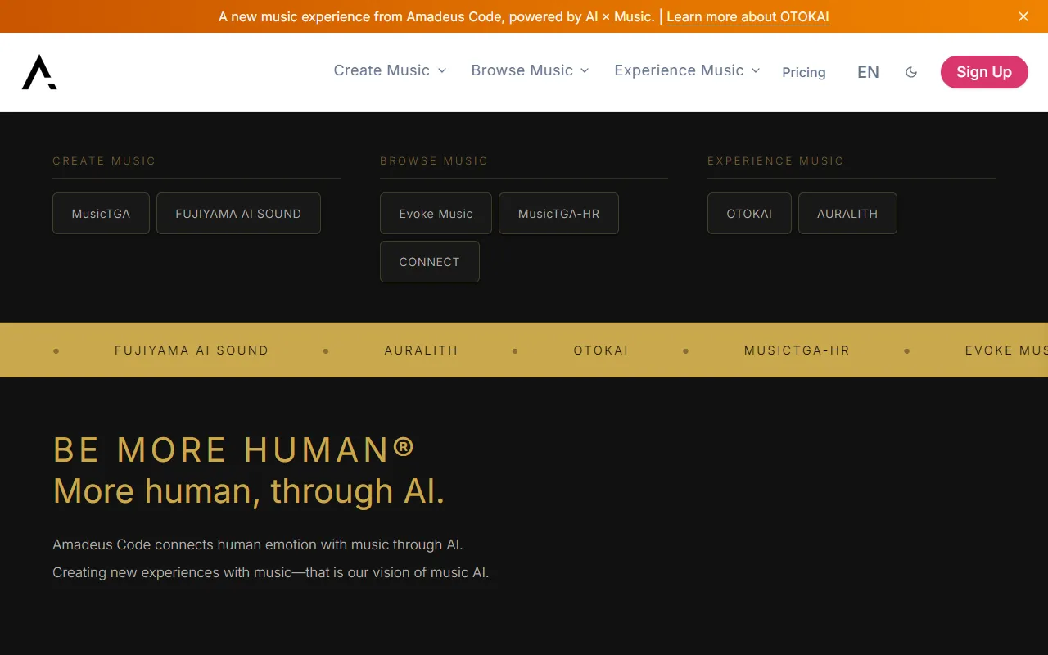Click the 'Amadeus Code connects human emotion' sentence

(258, 544)
